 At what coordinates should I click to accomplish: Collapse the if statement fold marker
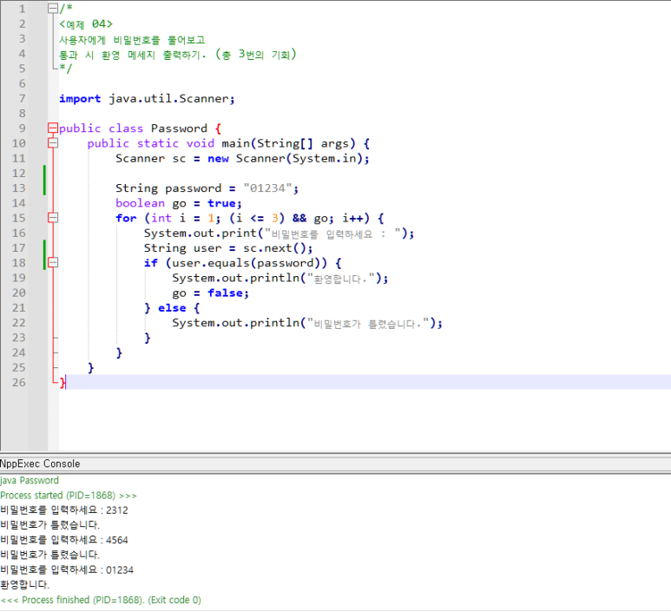click(x=53, y=262)
